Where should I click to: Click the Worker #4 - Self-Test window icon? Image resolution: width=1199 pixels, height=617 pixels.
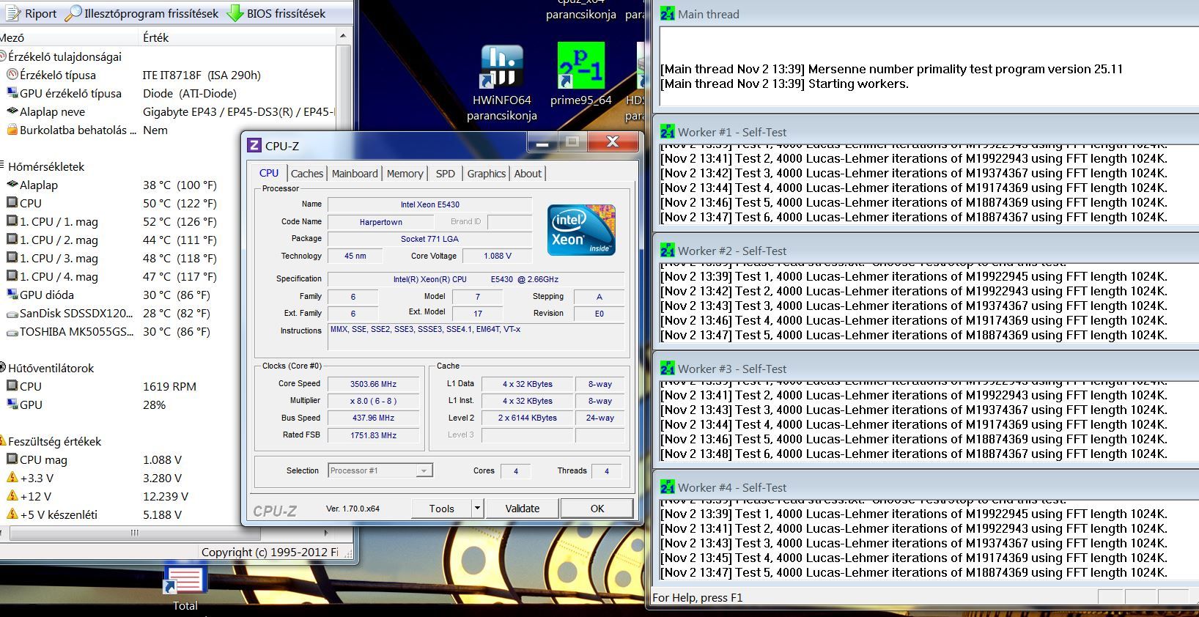[x=668, y=487]
